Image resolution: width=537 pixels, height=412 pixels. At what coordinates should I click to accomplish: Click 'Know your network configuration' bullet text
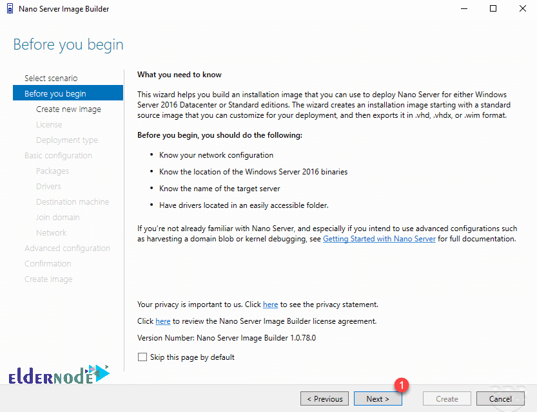(x=216, y=155)
